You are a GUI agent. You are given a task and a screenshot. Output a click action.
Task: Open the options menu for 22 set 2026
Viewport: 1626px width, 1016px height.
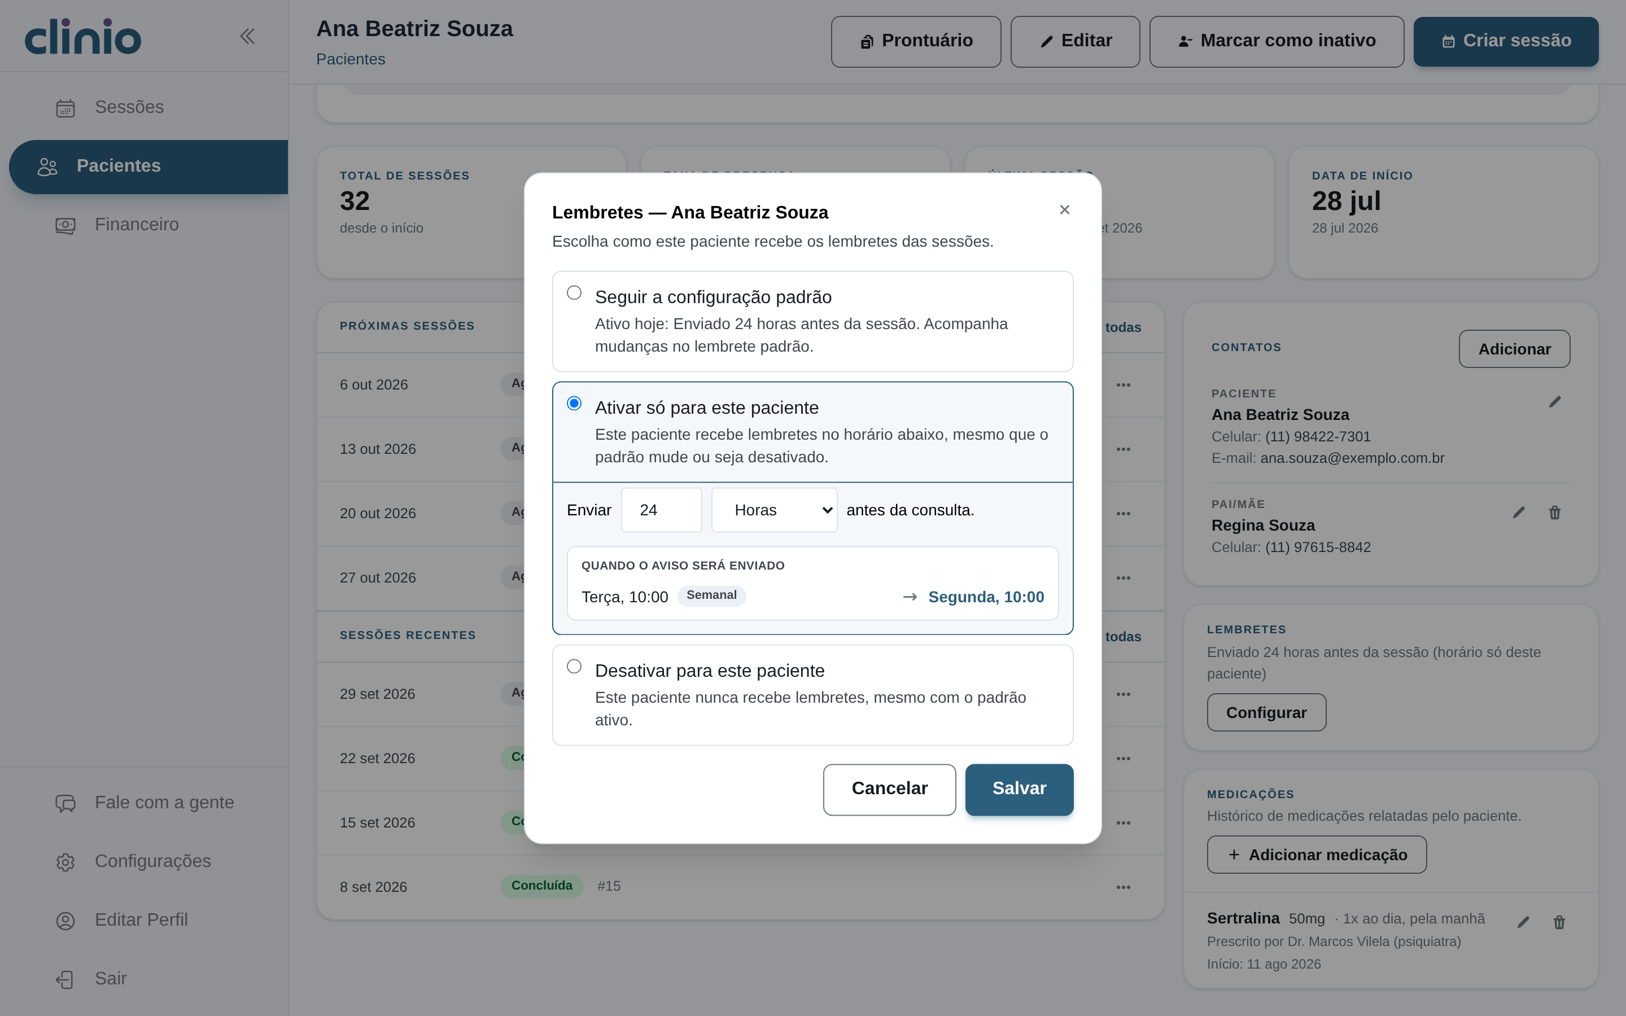tap(1123, 759)
